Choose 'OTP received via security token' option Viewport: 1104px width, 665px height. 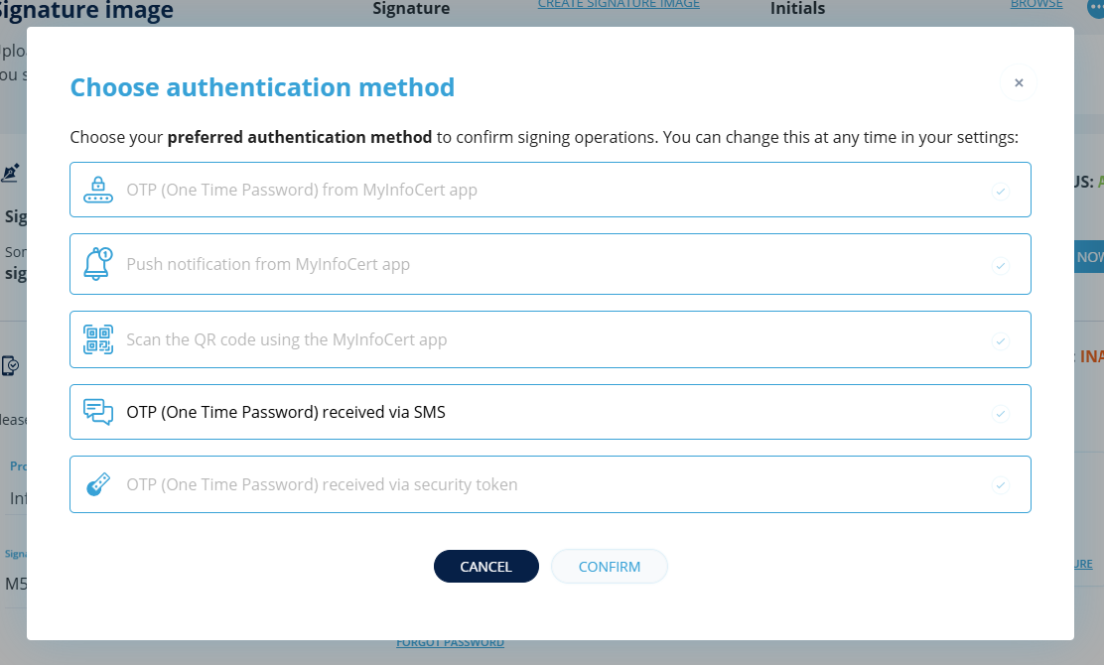click(x=322, y=484)
